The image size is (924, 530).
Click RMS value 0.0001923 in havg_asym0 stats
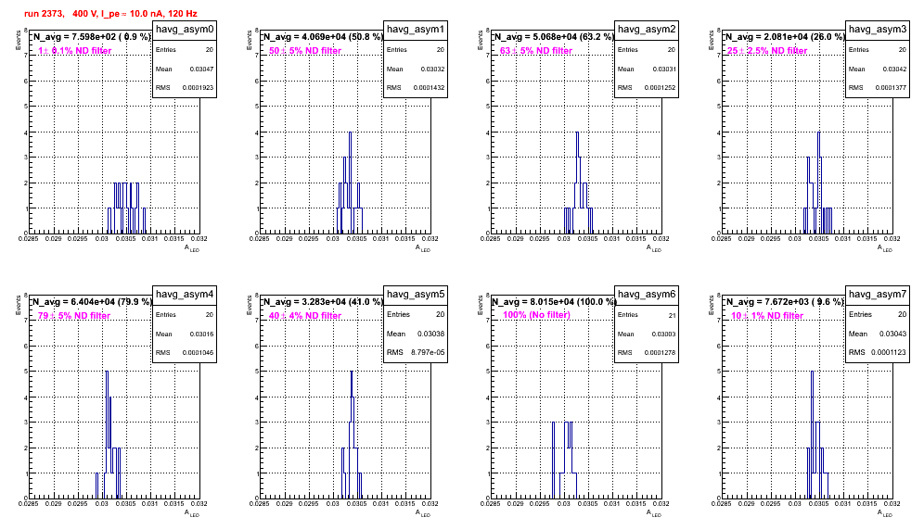[198, 88]
